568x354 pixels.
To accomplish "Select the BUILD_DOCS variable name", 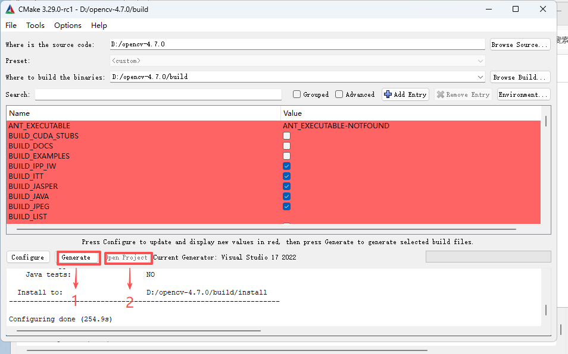I will (31, 146).
